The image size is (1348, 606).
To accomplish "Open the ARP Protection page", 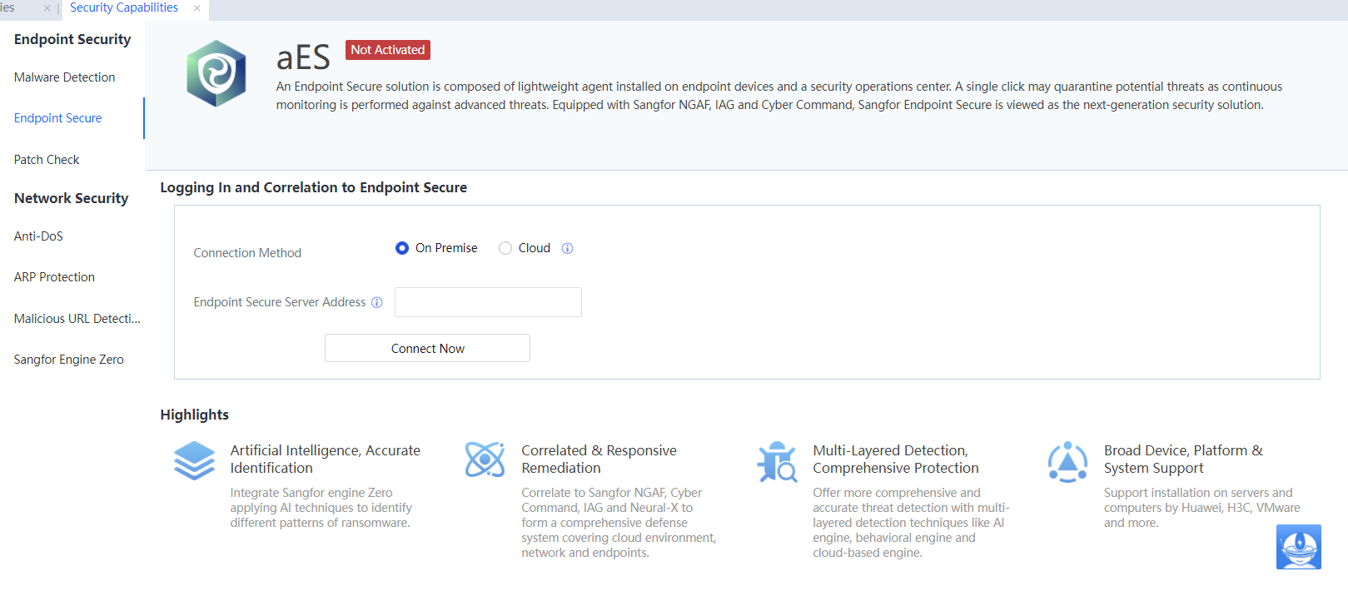I will 54,277.
